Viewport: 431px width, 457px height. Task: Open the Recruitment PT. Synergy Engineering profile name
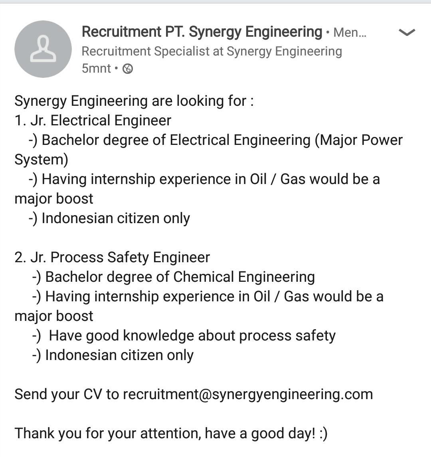coord(202,32)
